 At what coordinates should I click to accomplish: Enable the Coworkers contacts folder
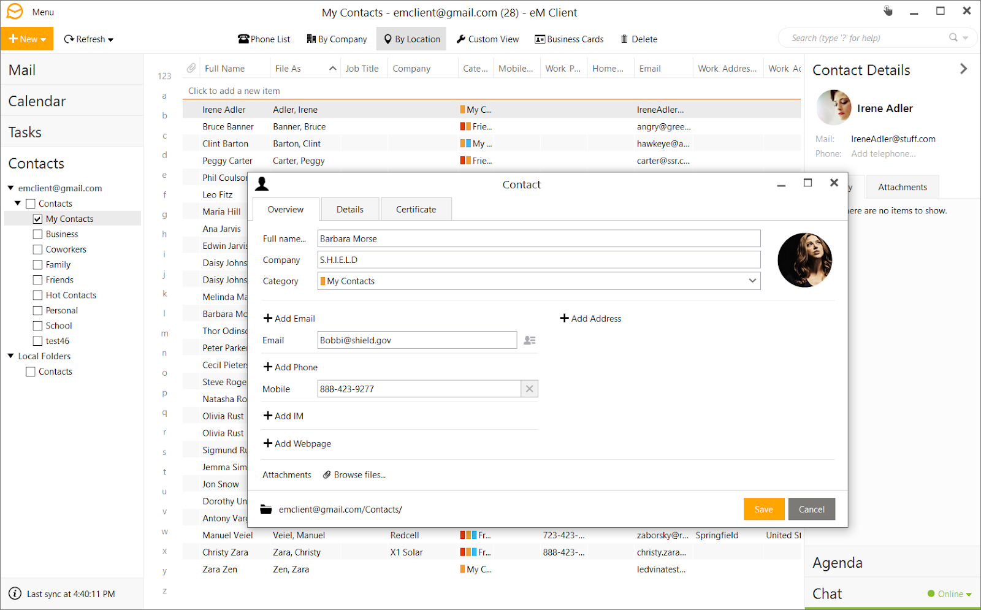pos(37,249)
